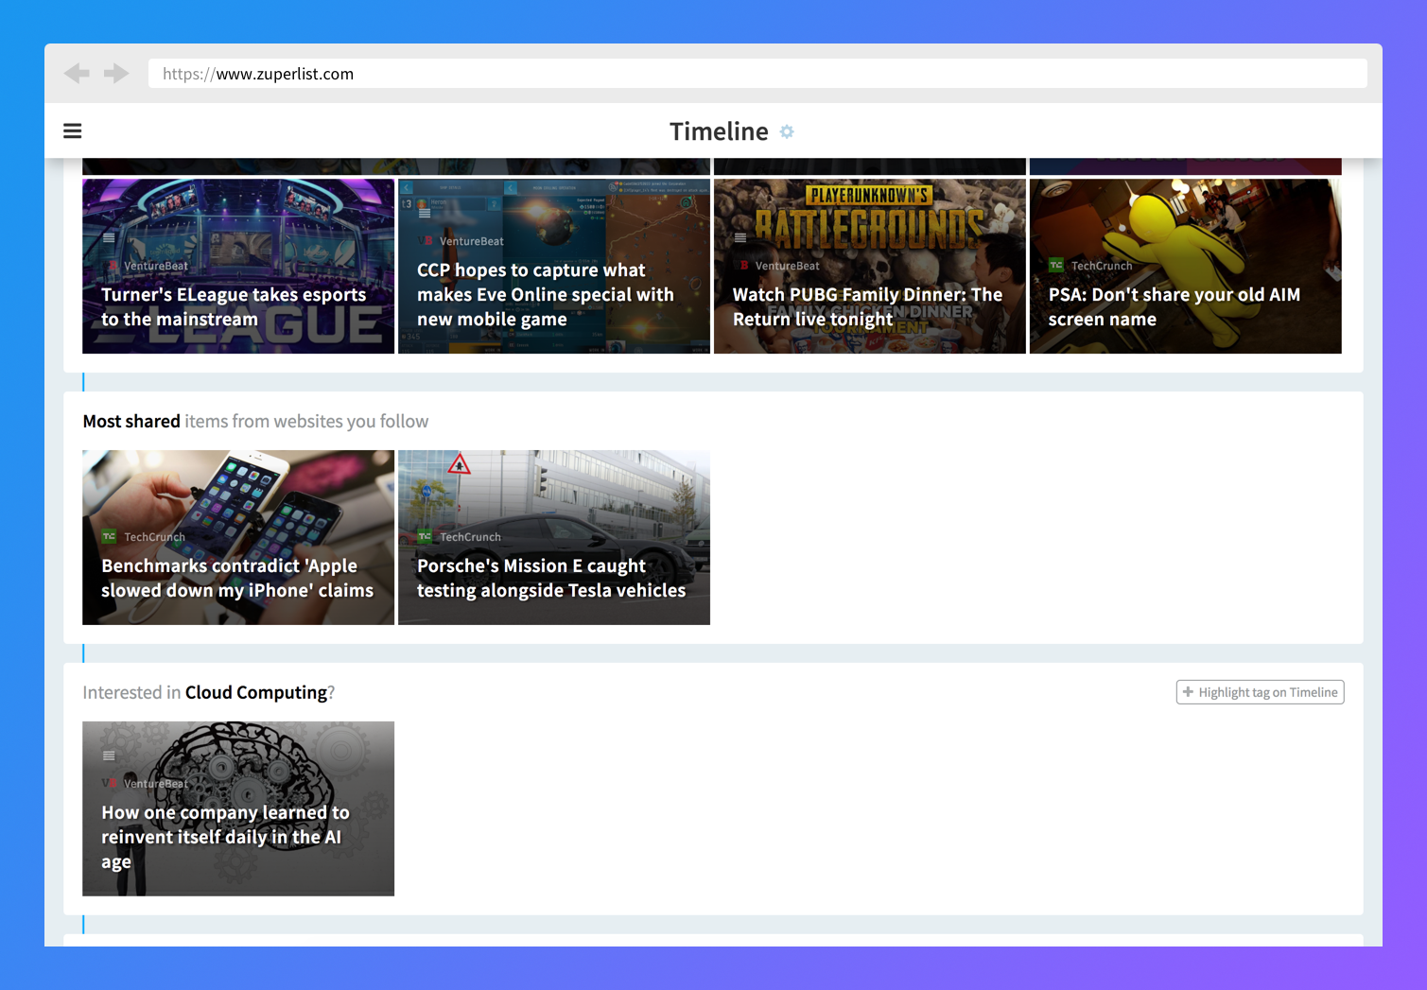Open Timeline settings via the gear icon
Viewport: 1427px width, 990px height.
pos(787,131)
